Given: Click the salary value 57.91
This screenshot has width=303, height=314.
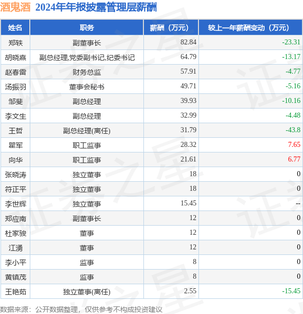Looking at the screenshot, I should [188, 71].
